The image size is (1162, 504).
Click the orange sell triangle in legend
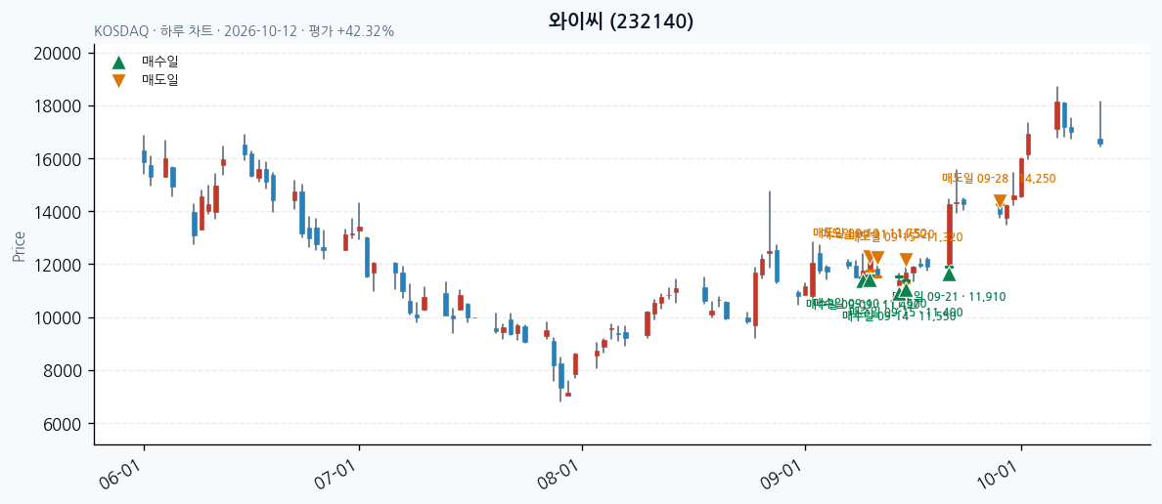click(x=118, y=81)
